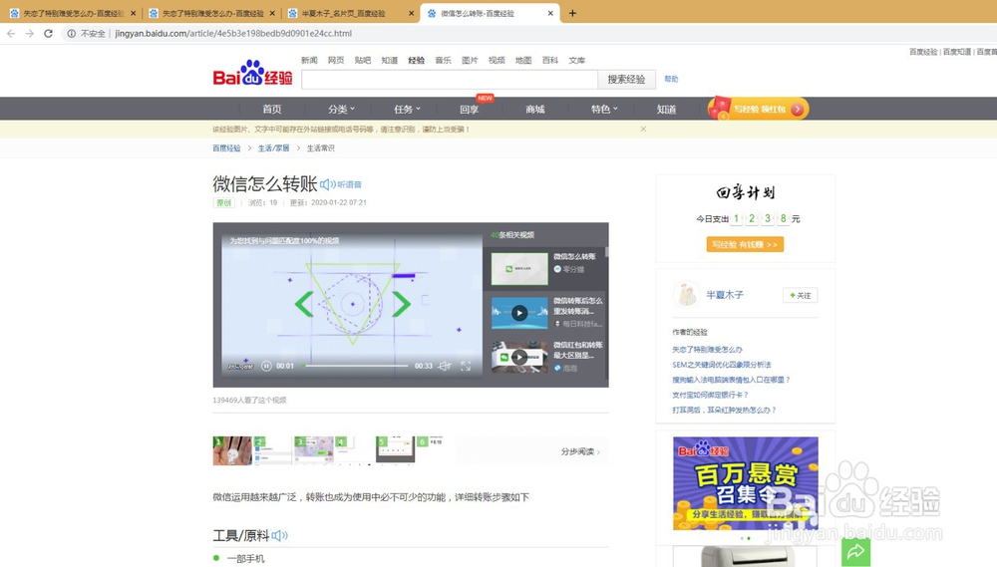The width and height of the screenshot is (997, 567).
Task: Close the first browser tab
Action: coord(133,13)
